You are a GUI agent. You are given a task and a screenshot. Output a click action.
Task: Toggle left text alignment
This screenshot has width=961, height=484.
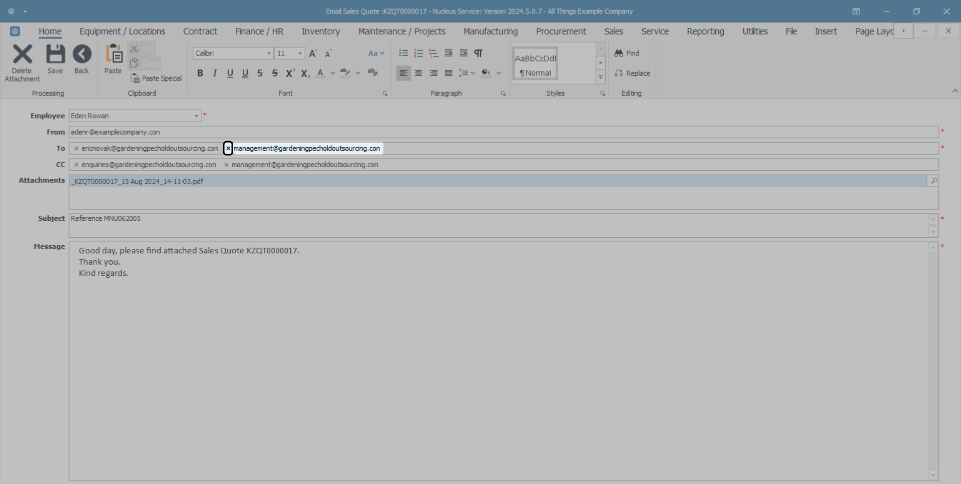[x=403, y=73]
